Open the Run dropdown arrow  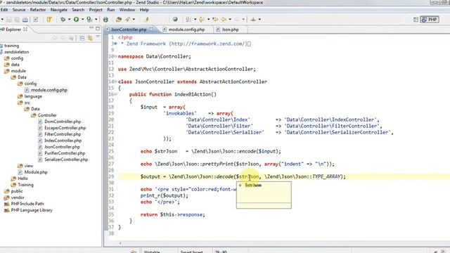point(82,20)
